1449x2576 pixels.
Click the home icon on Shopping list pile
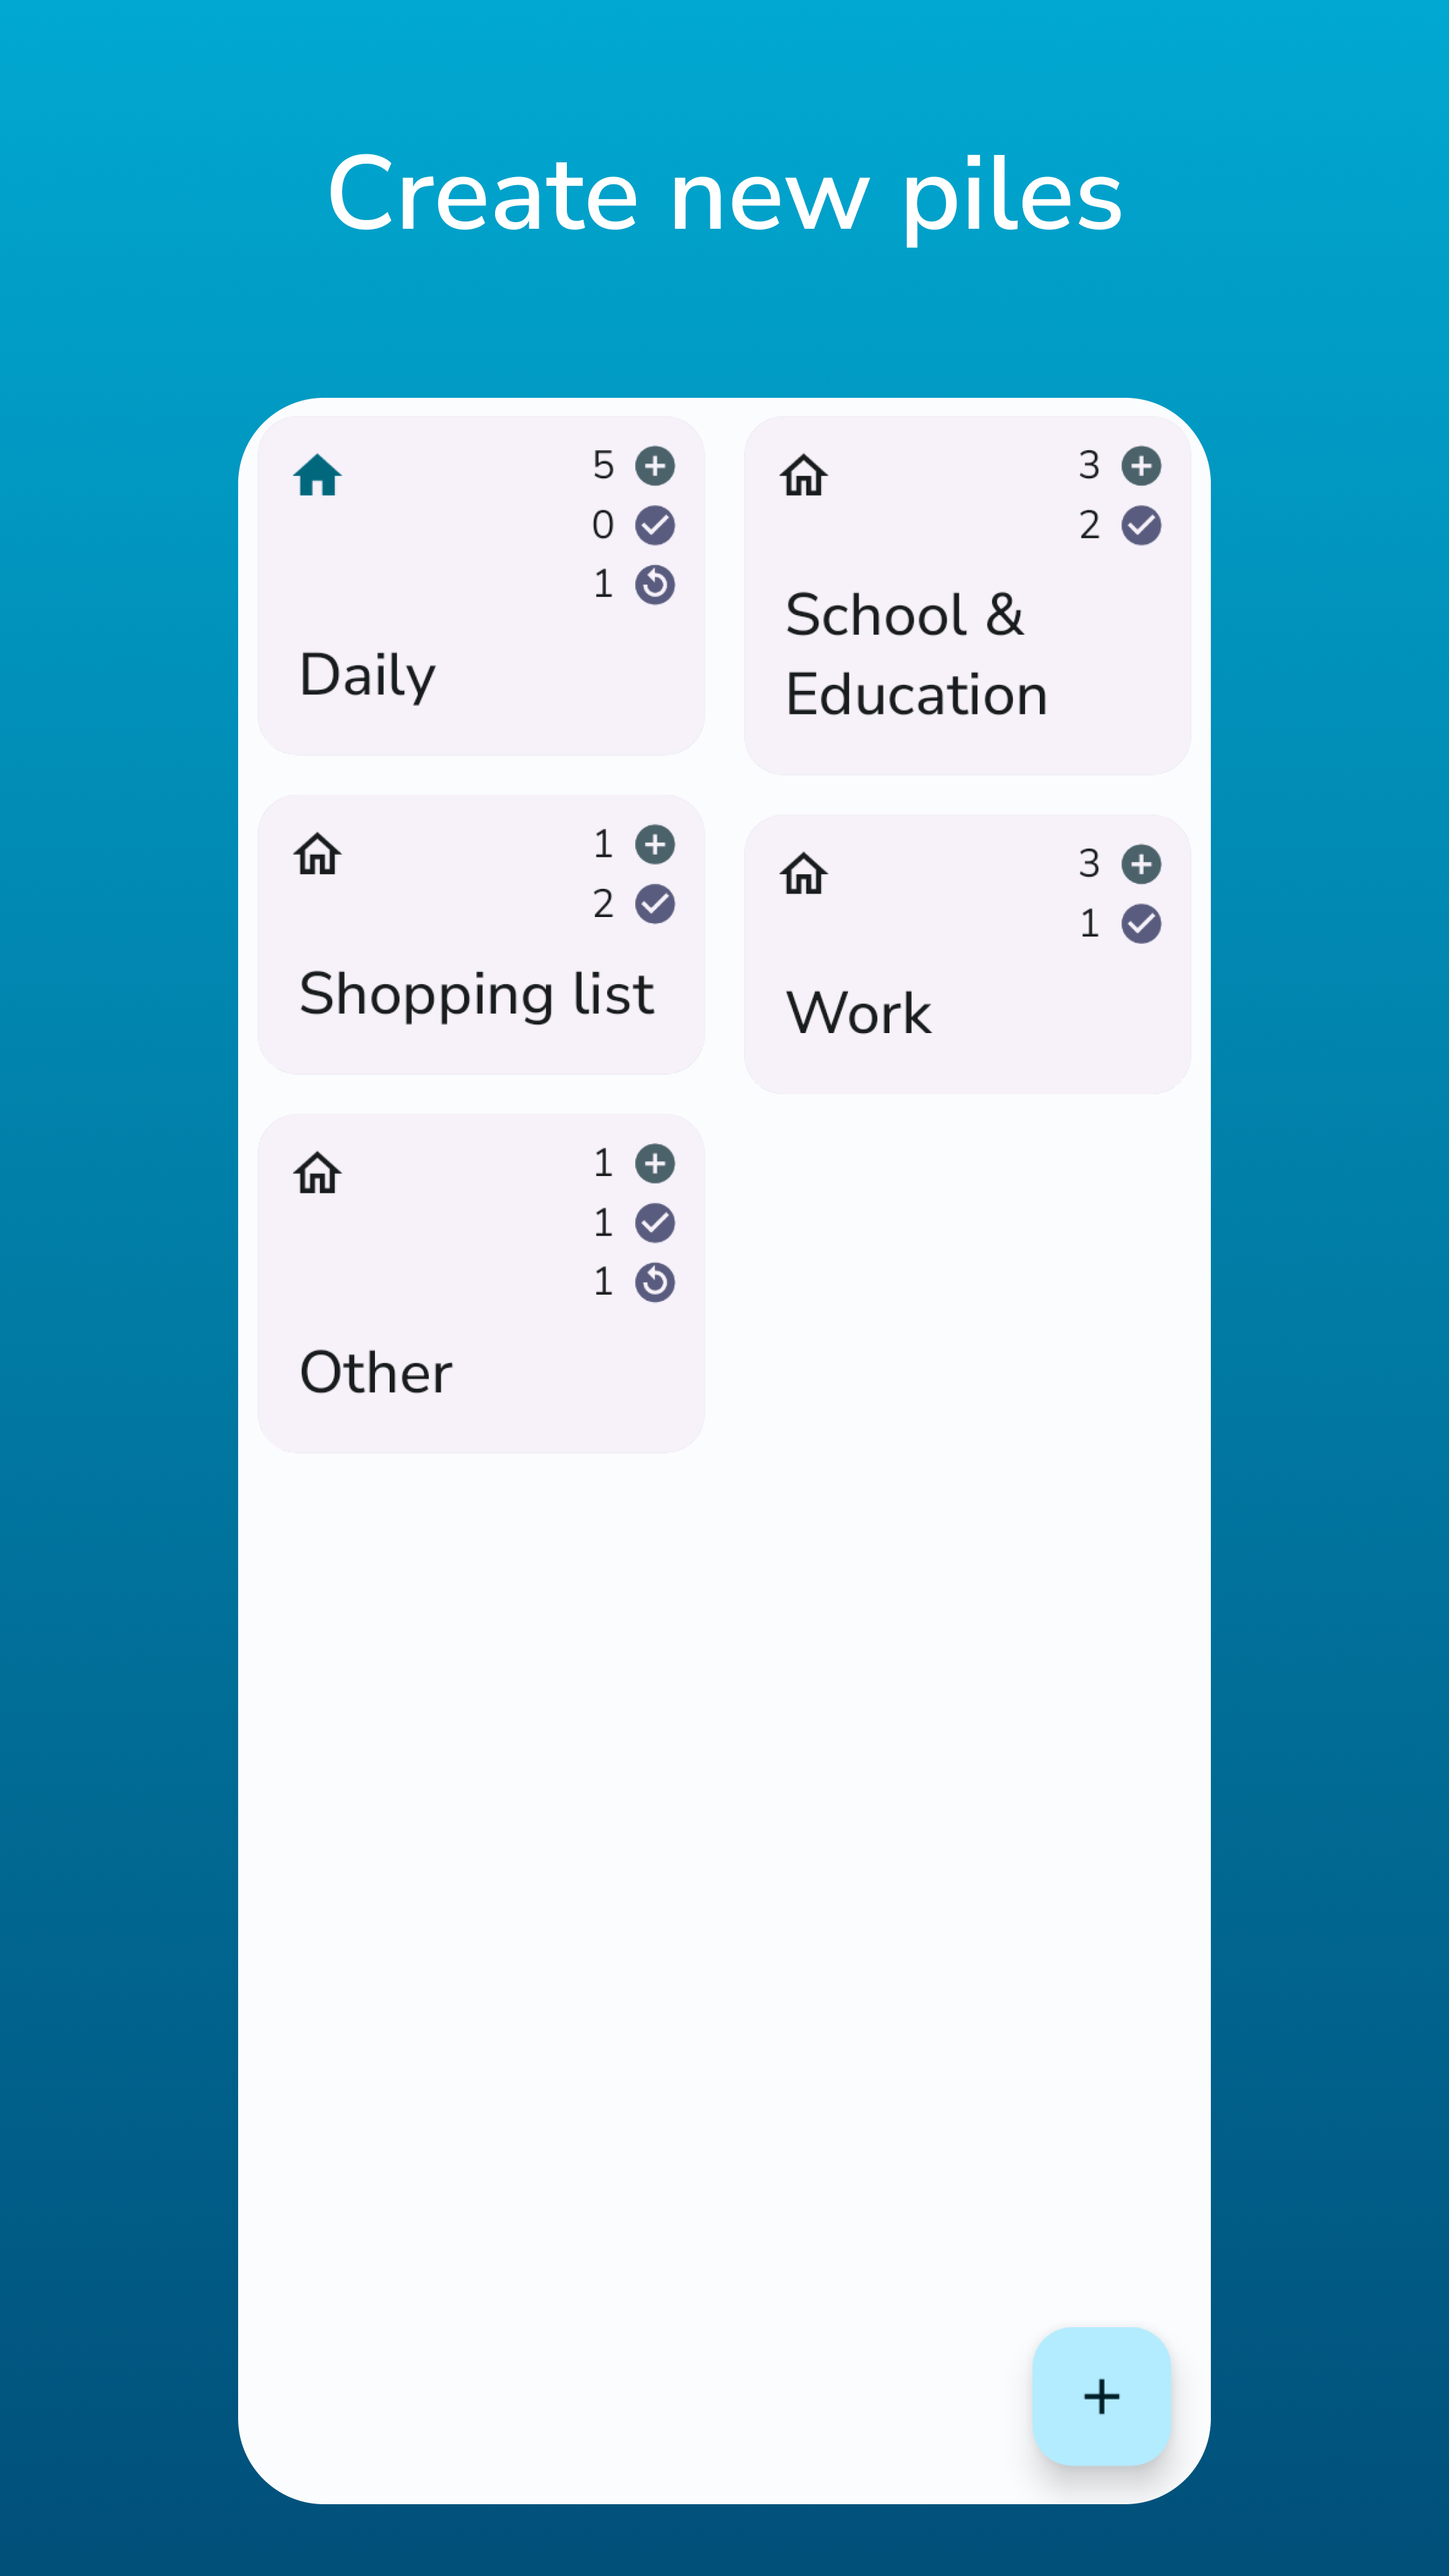[x=319, y=856]
